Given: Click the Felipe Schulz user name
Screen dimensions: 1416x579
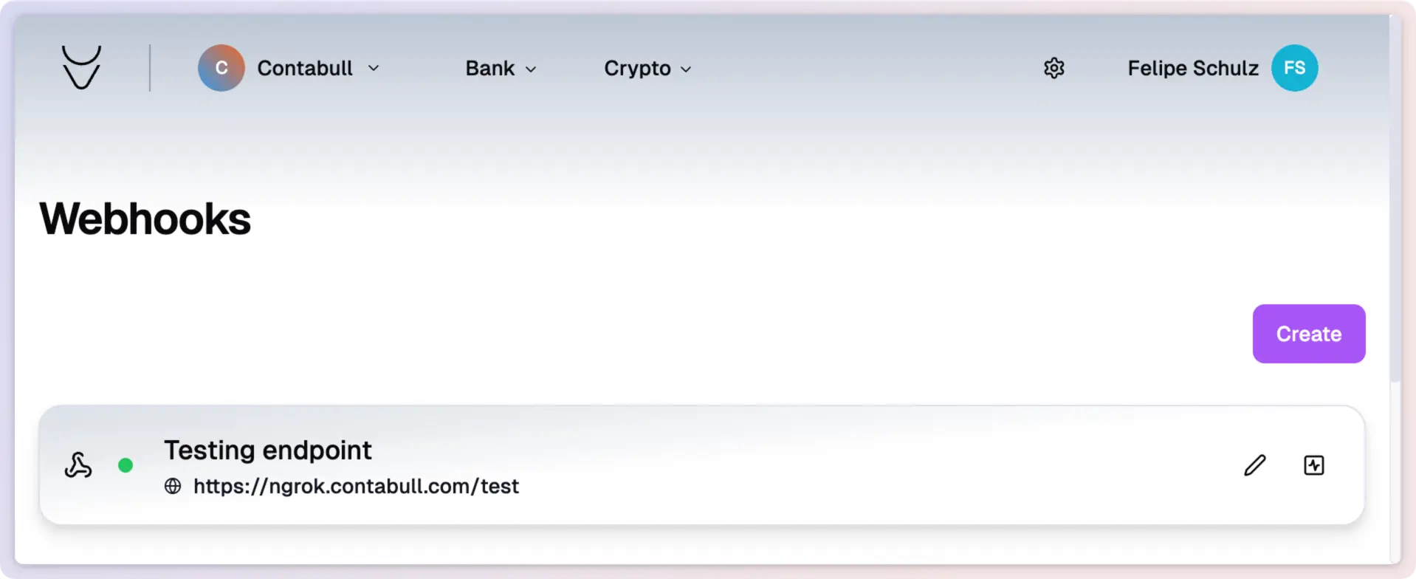Looking at the screenshot, I should pyautogui.click(x=1192, y=68).
